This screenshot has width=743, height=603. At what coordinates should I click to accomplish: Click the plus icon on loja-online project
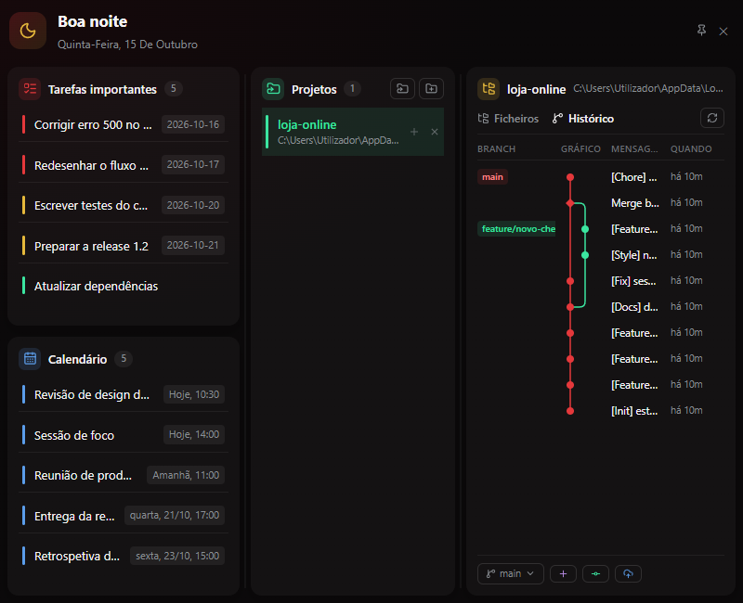(414, 132)
